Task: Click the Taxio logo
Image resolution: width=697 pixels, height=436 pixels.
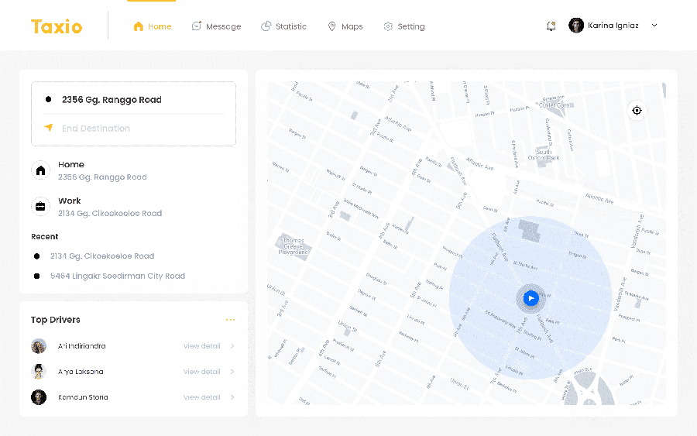Action: [57, 26]
